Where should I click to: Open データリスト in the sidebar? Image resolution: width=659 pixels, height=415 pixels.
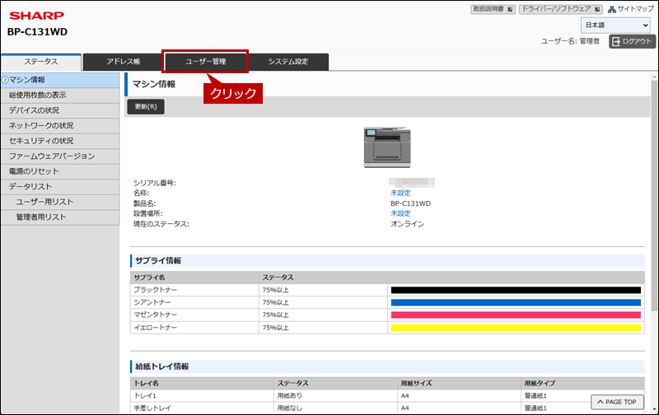[60, 186]
